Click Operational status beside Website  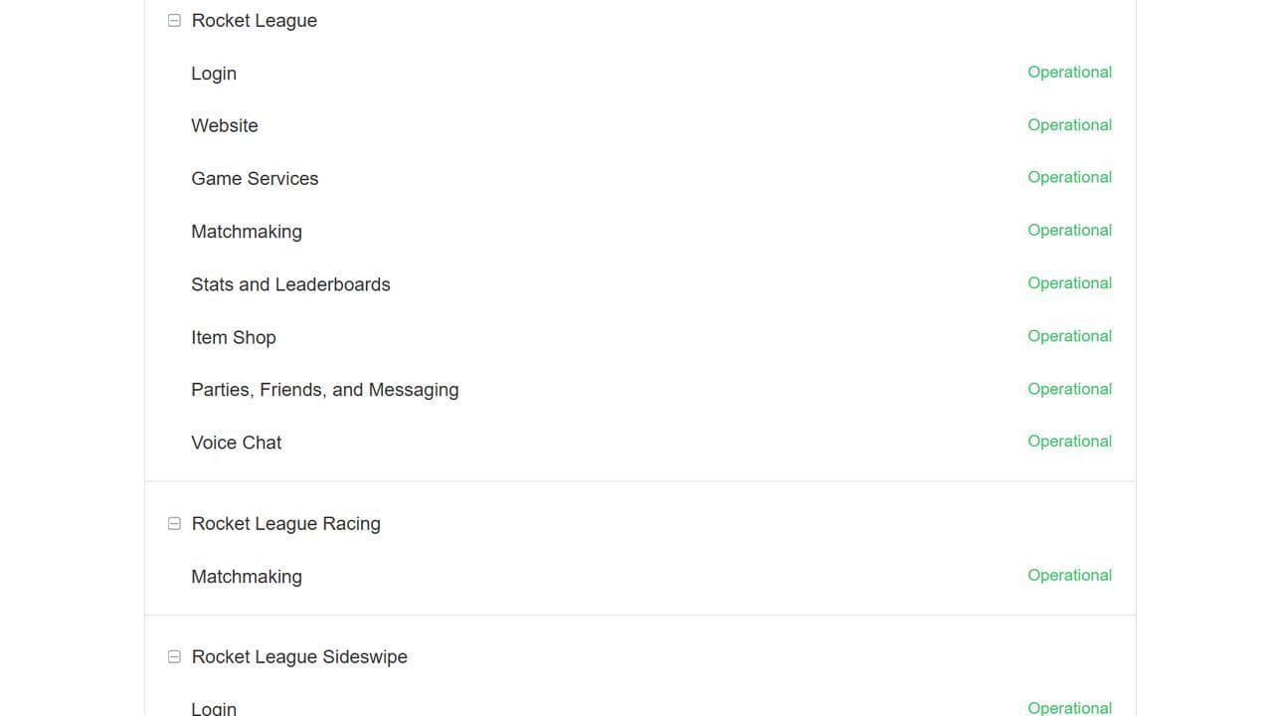(x=1069, y=125)
